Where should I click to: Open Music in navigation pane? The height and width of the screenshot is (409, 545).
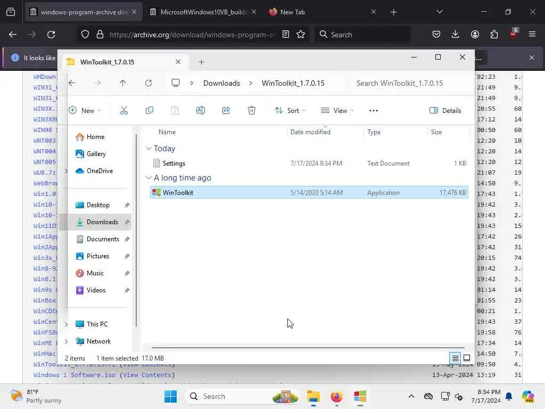click(95, 273)
